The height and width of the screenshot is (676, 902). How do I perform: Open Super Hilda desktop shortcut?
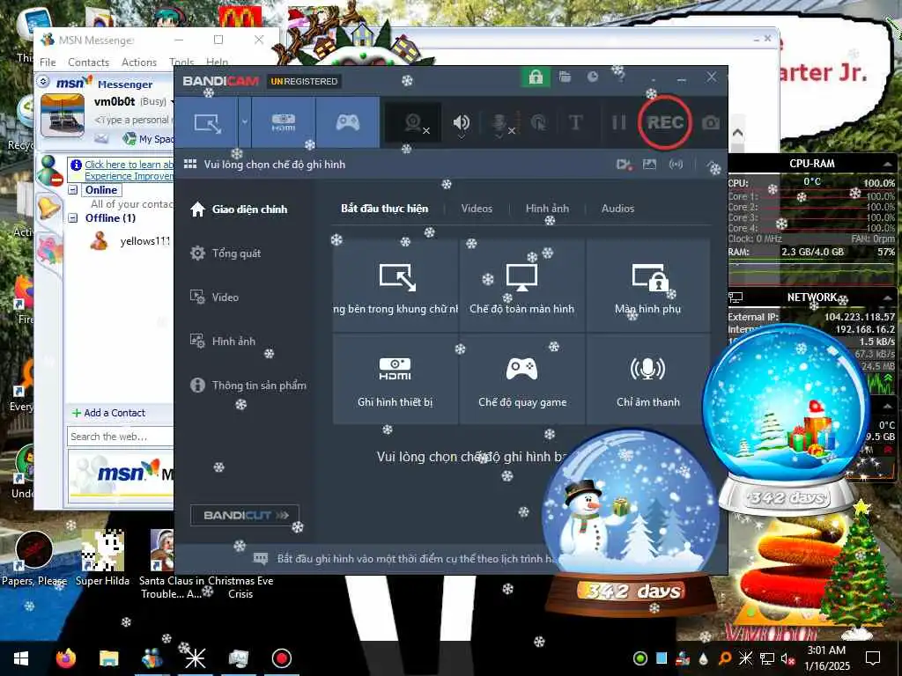pos(102,556)
